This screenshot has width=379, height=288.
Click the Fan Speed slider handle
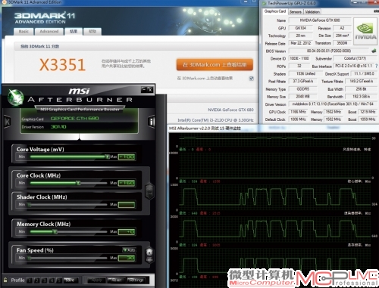click(x=30, y=258)
